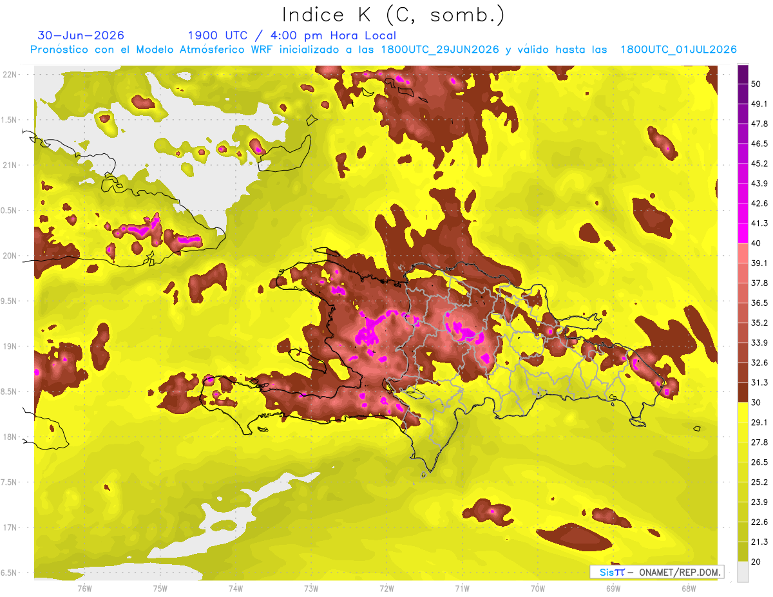This screenshot has width=773, height=597.
Task: Click the gray swatch below 20 on colorbar
Action: (x=743, y=571)
